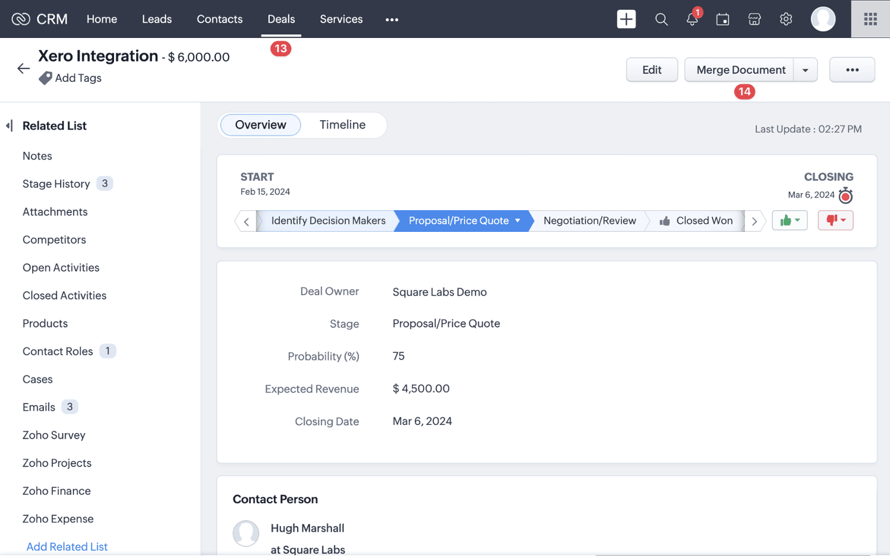Open Attachments related list
This screenshot has width=890, height=556.
click(x=55, y=212)
